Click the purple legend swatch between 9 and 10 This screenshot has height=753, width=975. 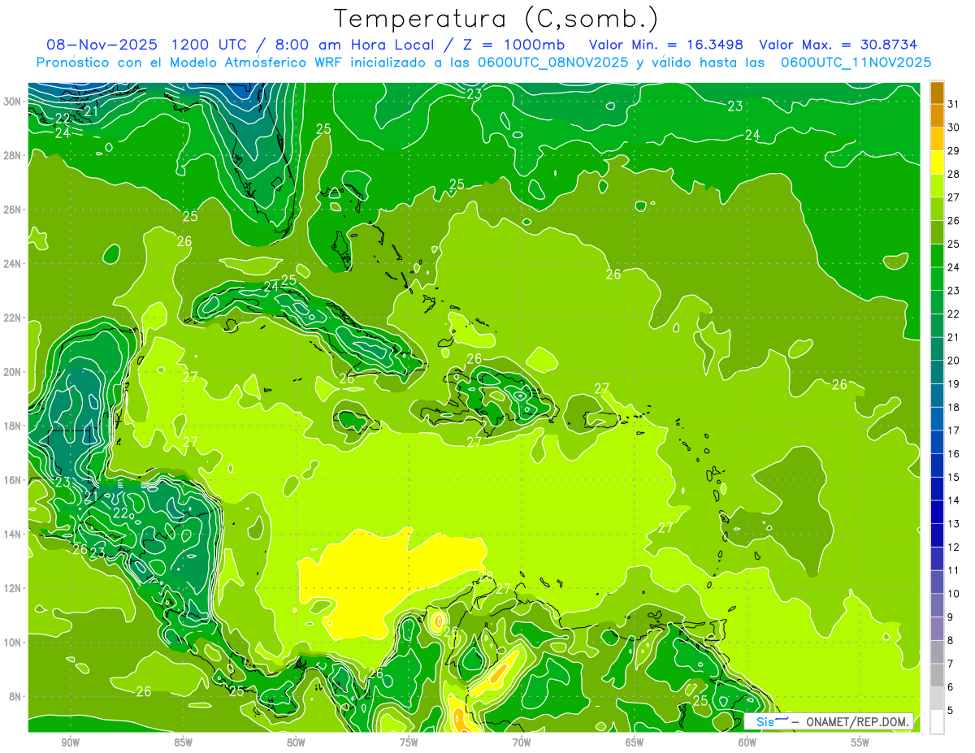tap(937, 605)
